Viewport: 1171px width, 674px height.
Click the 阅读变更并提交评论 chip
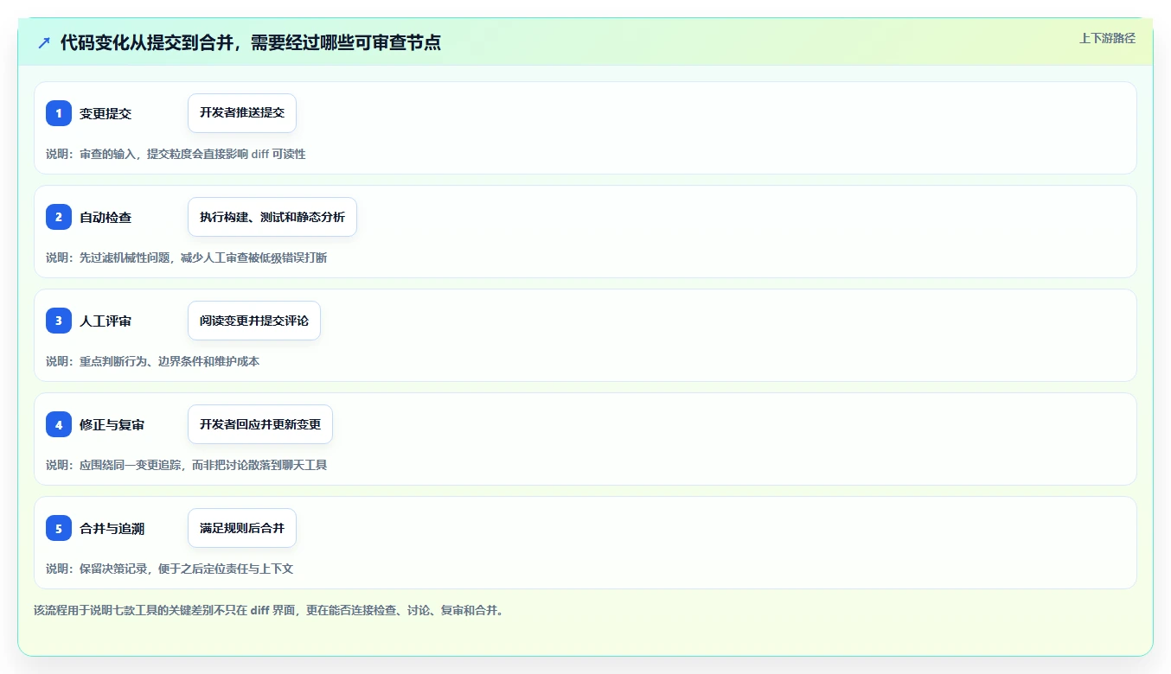[254, 321]
